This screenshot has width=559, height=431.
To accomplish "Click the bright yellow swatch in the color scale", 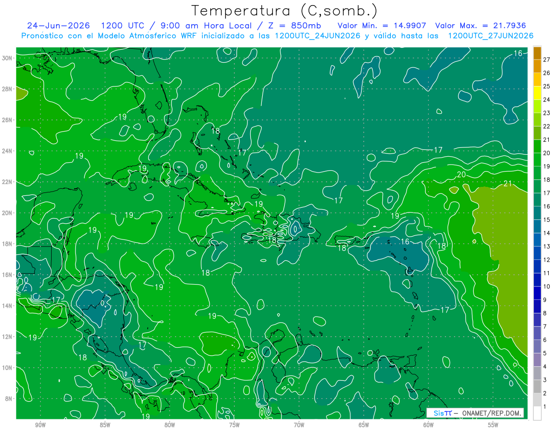I will click(x=537, y=93).
